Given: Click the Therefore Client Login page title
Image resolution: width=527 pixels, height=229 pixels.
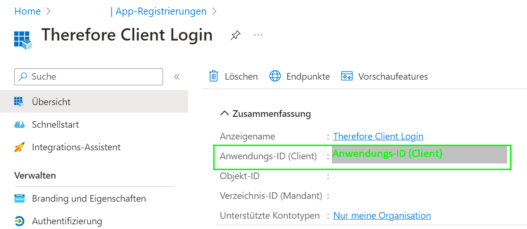Looking at the screenshot, I should [x=127, y=35].
